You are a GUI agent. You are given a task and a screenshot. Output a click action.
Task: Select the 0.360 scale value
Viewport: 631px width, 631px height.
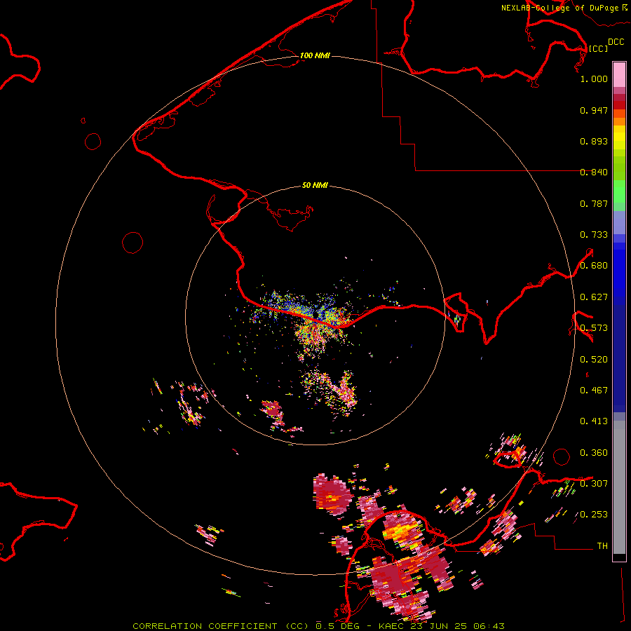pyautogui.click(x=594, y=453)
